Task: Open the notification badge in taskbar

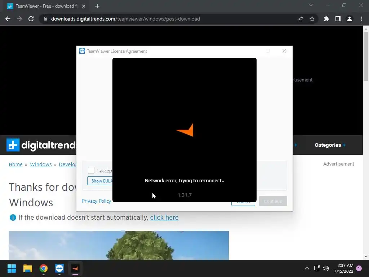Action: click(359, 268)
